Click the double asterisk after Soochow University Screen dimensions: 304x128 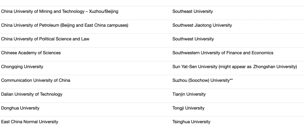point(231,80)
